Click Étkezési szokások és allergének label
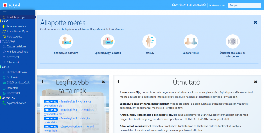This screenshot has height=133, width=264. (x=233, y=54)
